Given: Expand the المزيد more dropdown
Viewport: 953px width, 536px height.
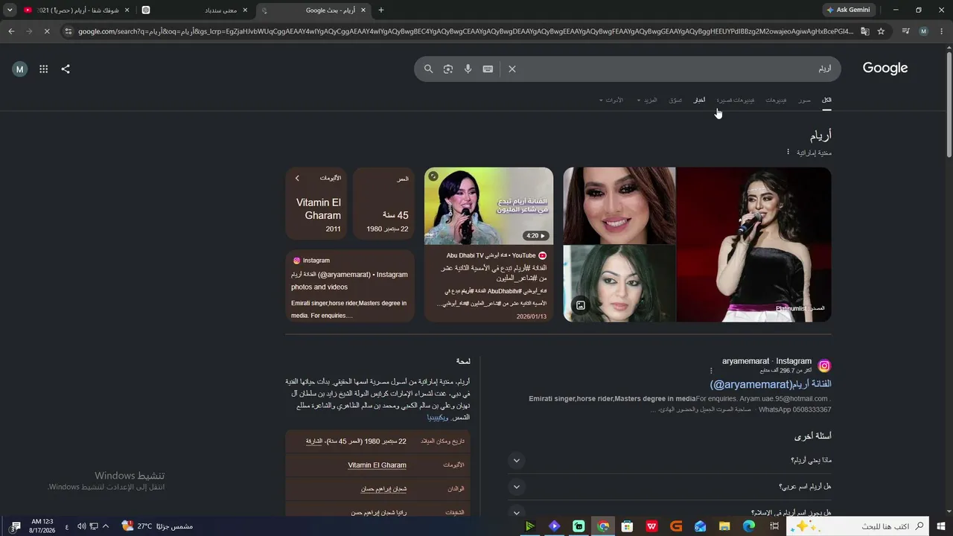Looking at the screenshot, I should point(647,100).
